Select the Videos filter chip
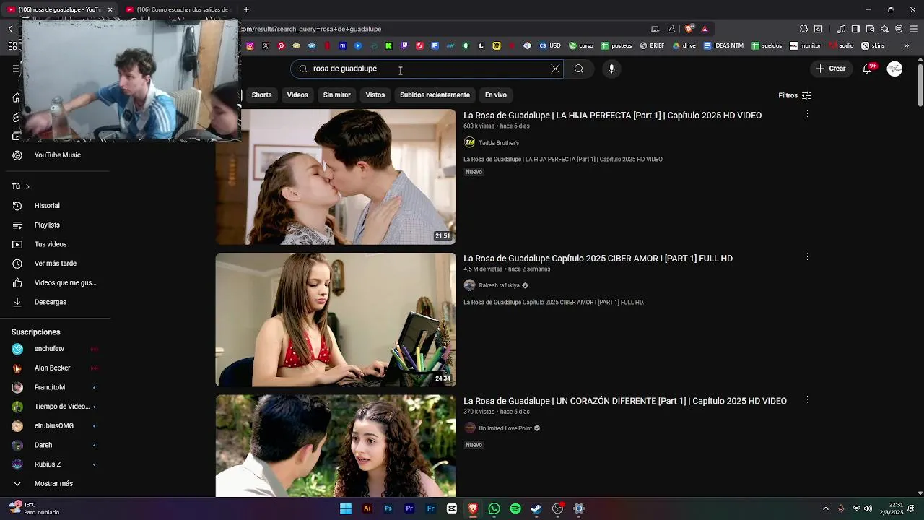Viewport: 924px width, 520px height. coord(297,95)
